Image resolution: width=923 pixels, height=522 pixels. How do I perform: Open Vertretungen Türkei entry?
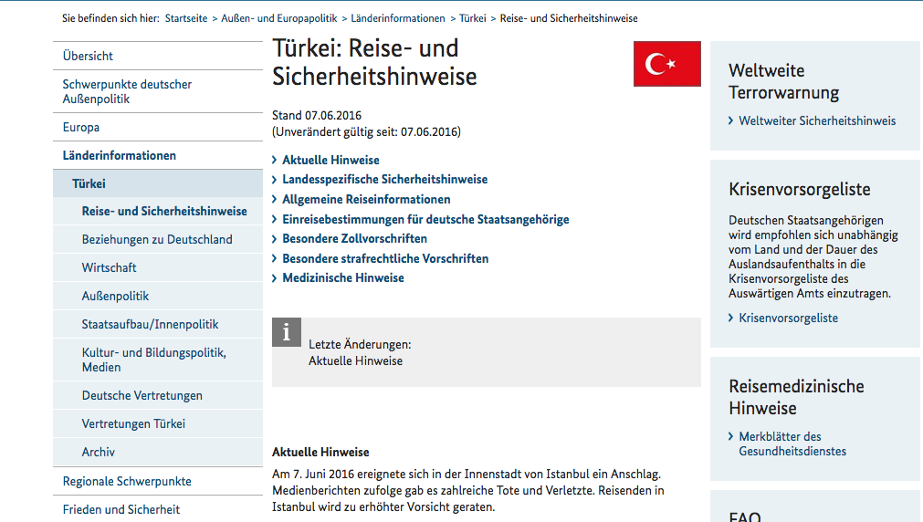[133, 423]
